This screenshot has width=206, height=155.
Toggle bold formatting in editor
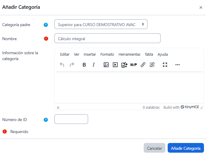click(x=84, y=65)
